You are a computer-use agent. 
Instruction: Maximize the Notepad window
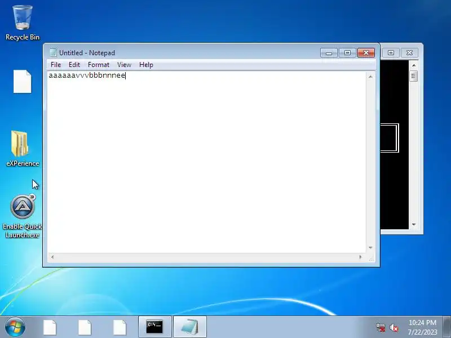(x=347, y=52)
